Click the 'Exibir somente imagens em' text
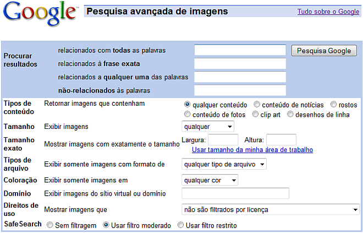The image size is (363, 233). pyautogui.click(x=86, y=180)
